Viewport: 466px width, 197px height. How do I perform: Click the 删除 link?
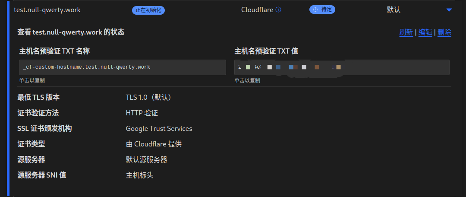click(x=444, y=32)
